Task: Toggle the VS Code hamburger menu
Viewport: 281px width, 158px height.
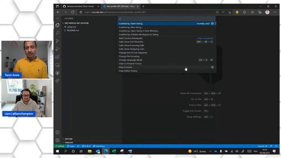Action: [58, 18]
